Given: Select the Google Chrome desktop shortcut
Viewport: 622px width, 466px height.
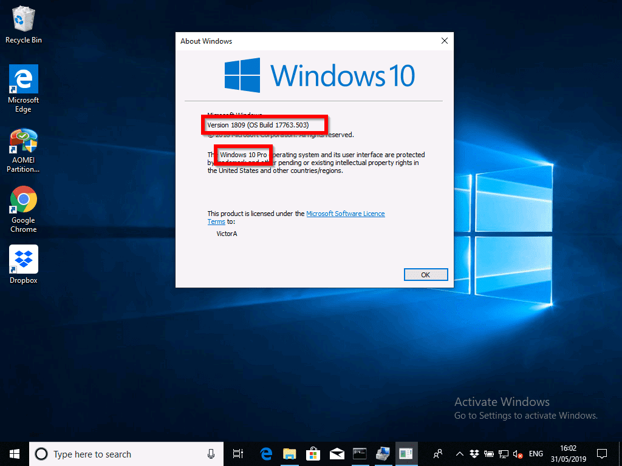Looking at the screenshot, I should [x=24, y=209].
